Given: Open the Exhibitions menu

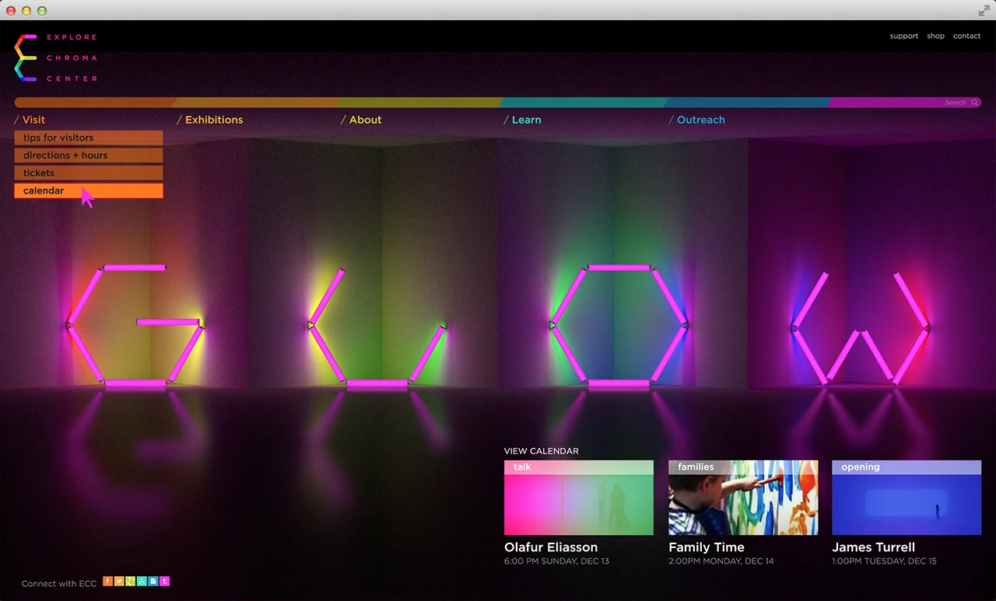Looking at the screenshot, I should pos(210,120).
